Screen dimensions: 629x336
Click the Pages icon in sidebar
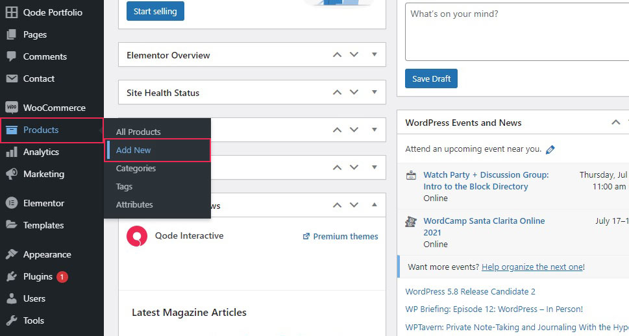12,34
